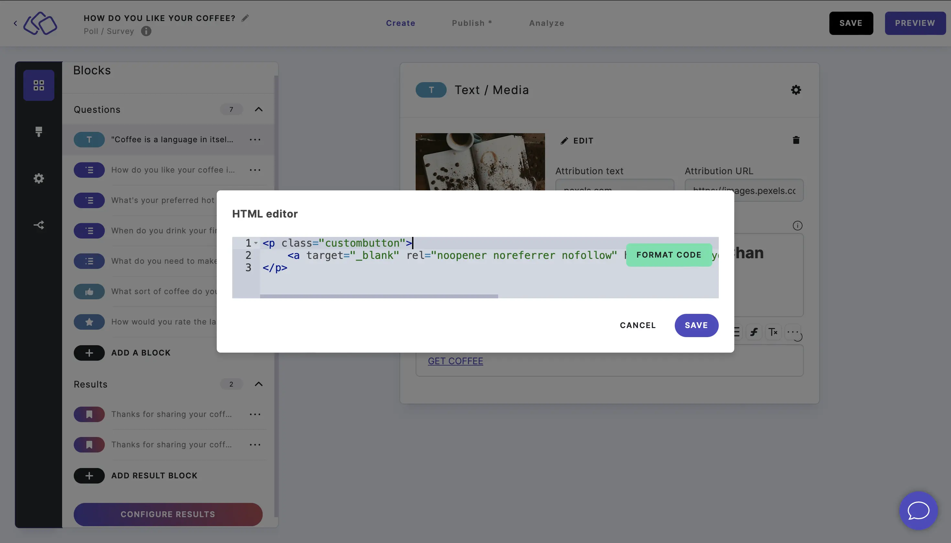
Task: Click the blocks grid icon in sidebar
Action: coord(38,84)
